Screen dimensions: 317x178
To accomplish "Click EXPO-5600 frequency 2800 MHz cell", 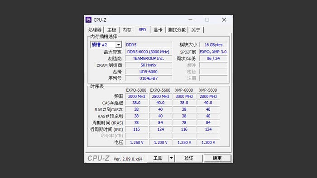I will (160, 96).
